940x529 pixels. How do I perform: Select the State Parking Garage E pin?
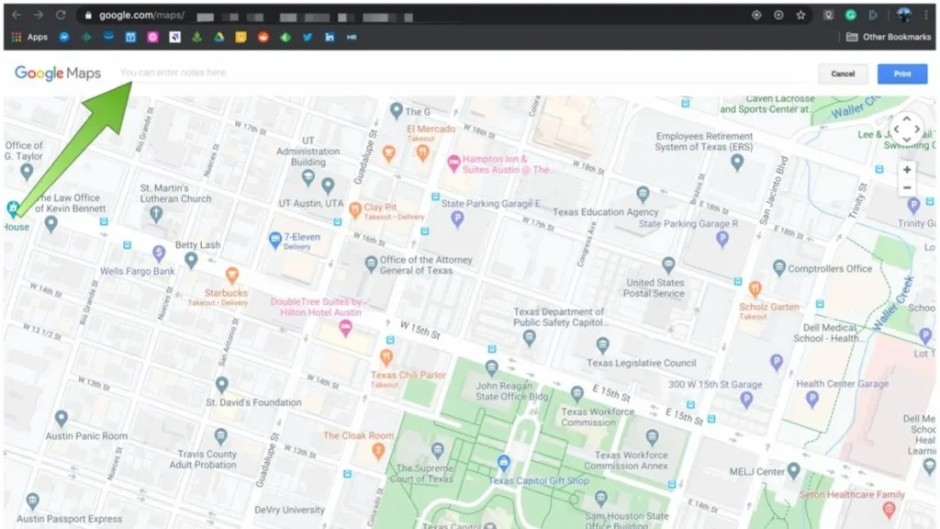point(457,219)
